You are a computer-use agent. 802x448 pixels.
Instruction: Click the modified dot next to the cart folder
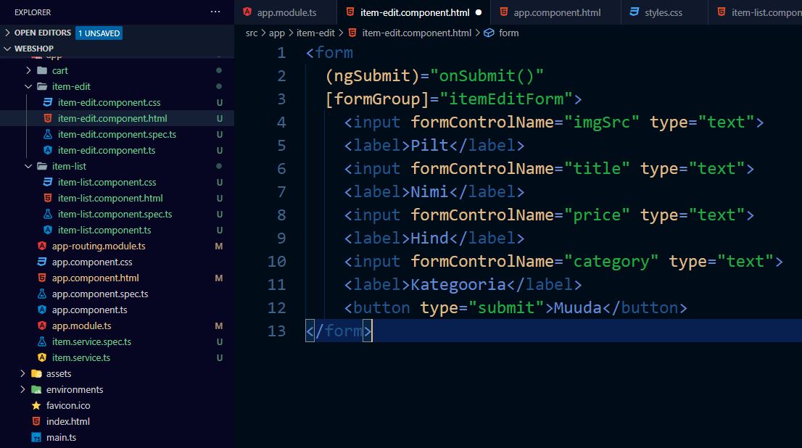point(219,70)
